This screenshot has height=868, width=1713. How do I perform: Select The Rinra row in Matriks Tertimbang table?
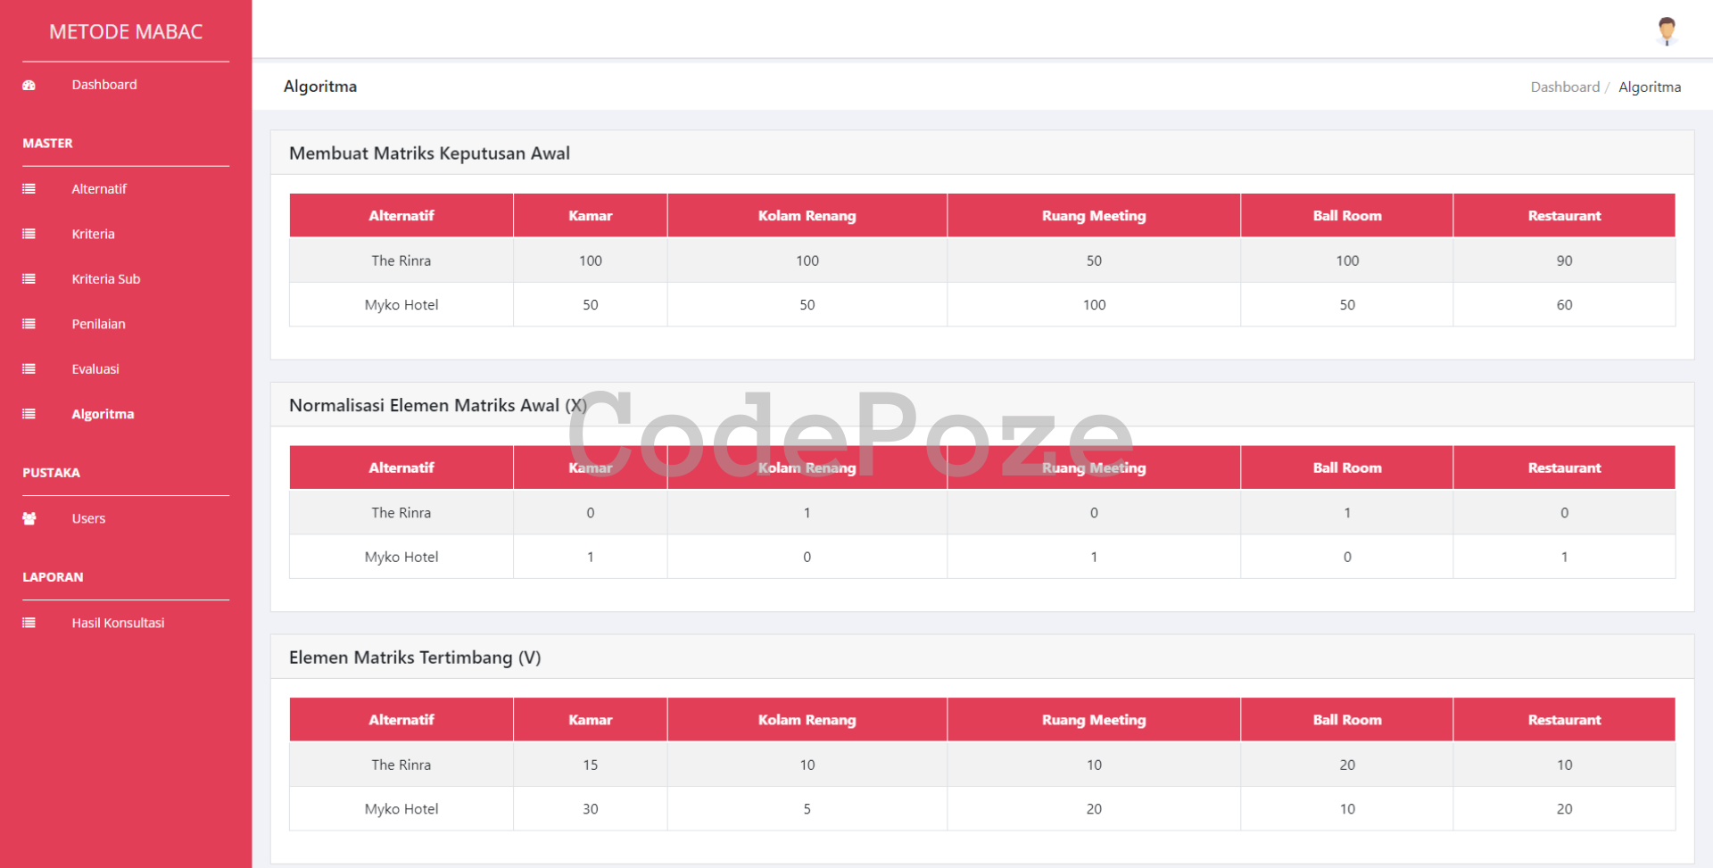pos(401,765)
